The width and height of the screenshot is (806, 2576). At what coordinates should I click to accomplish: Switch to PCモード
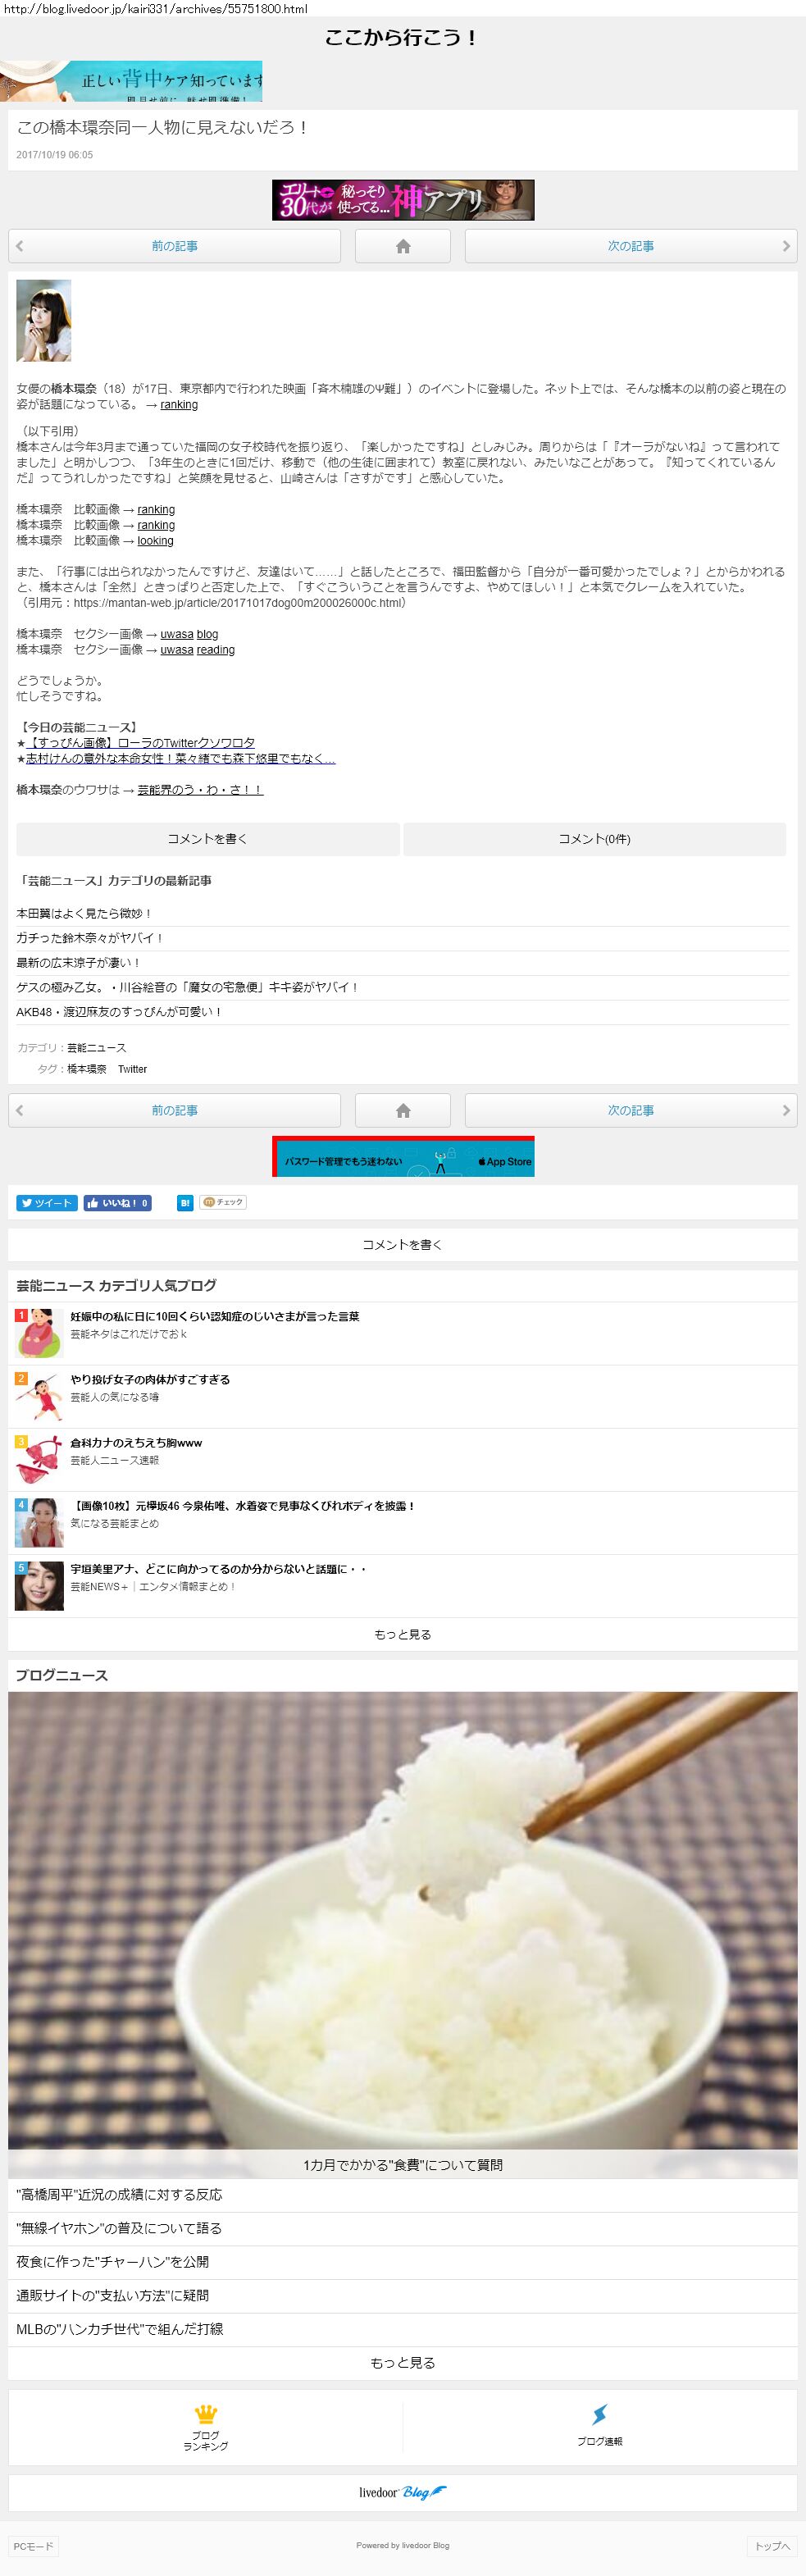33,2546
